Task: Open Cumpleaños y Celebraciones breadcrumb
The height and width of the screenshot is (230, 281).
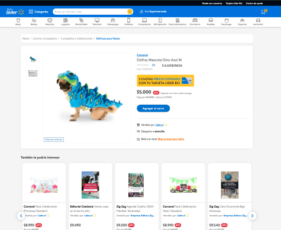Action: point(76,38)
